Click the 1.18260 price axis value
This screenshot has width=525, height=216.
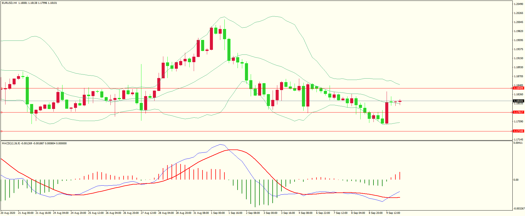click(x=519, y=94)
